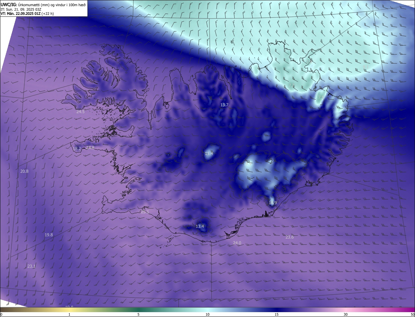The width and height of the screenshot is (415, 317).
Task: Click the 1 tick on the color scale
Action: tap(69, 314)
